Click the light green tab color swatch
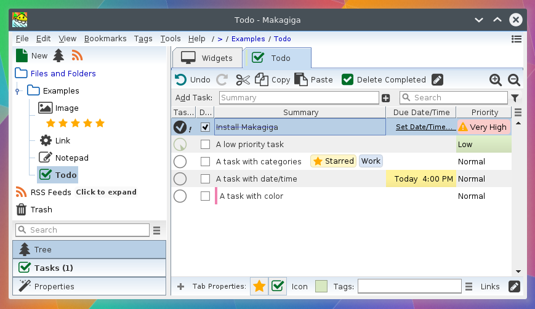 321,286
